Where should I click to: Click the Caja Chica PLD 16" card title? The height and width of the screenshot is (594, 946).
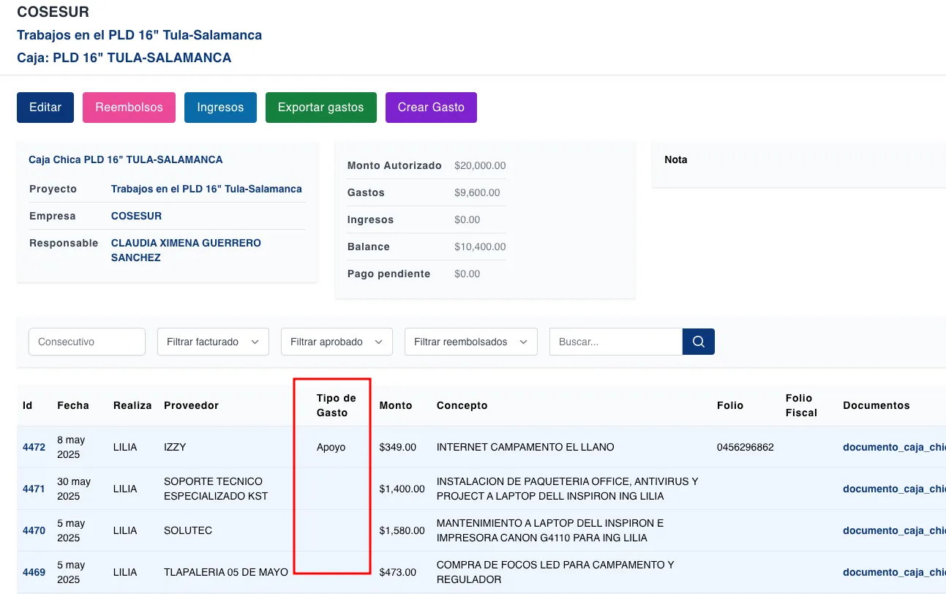125,159
